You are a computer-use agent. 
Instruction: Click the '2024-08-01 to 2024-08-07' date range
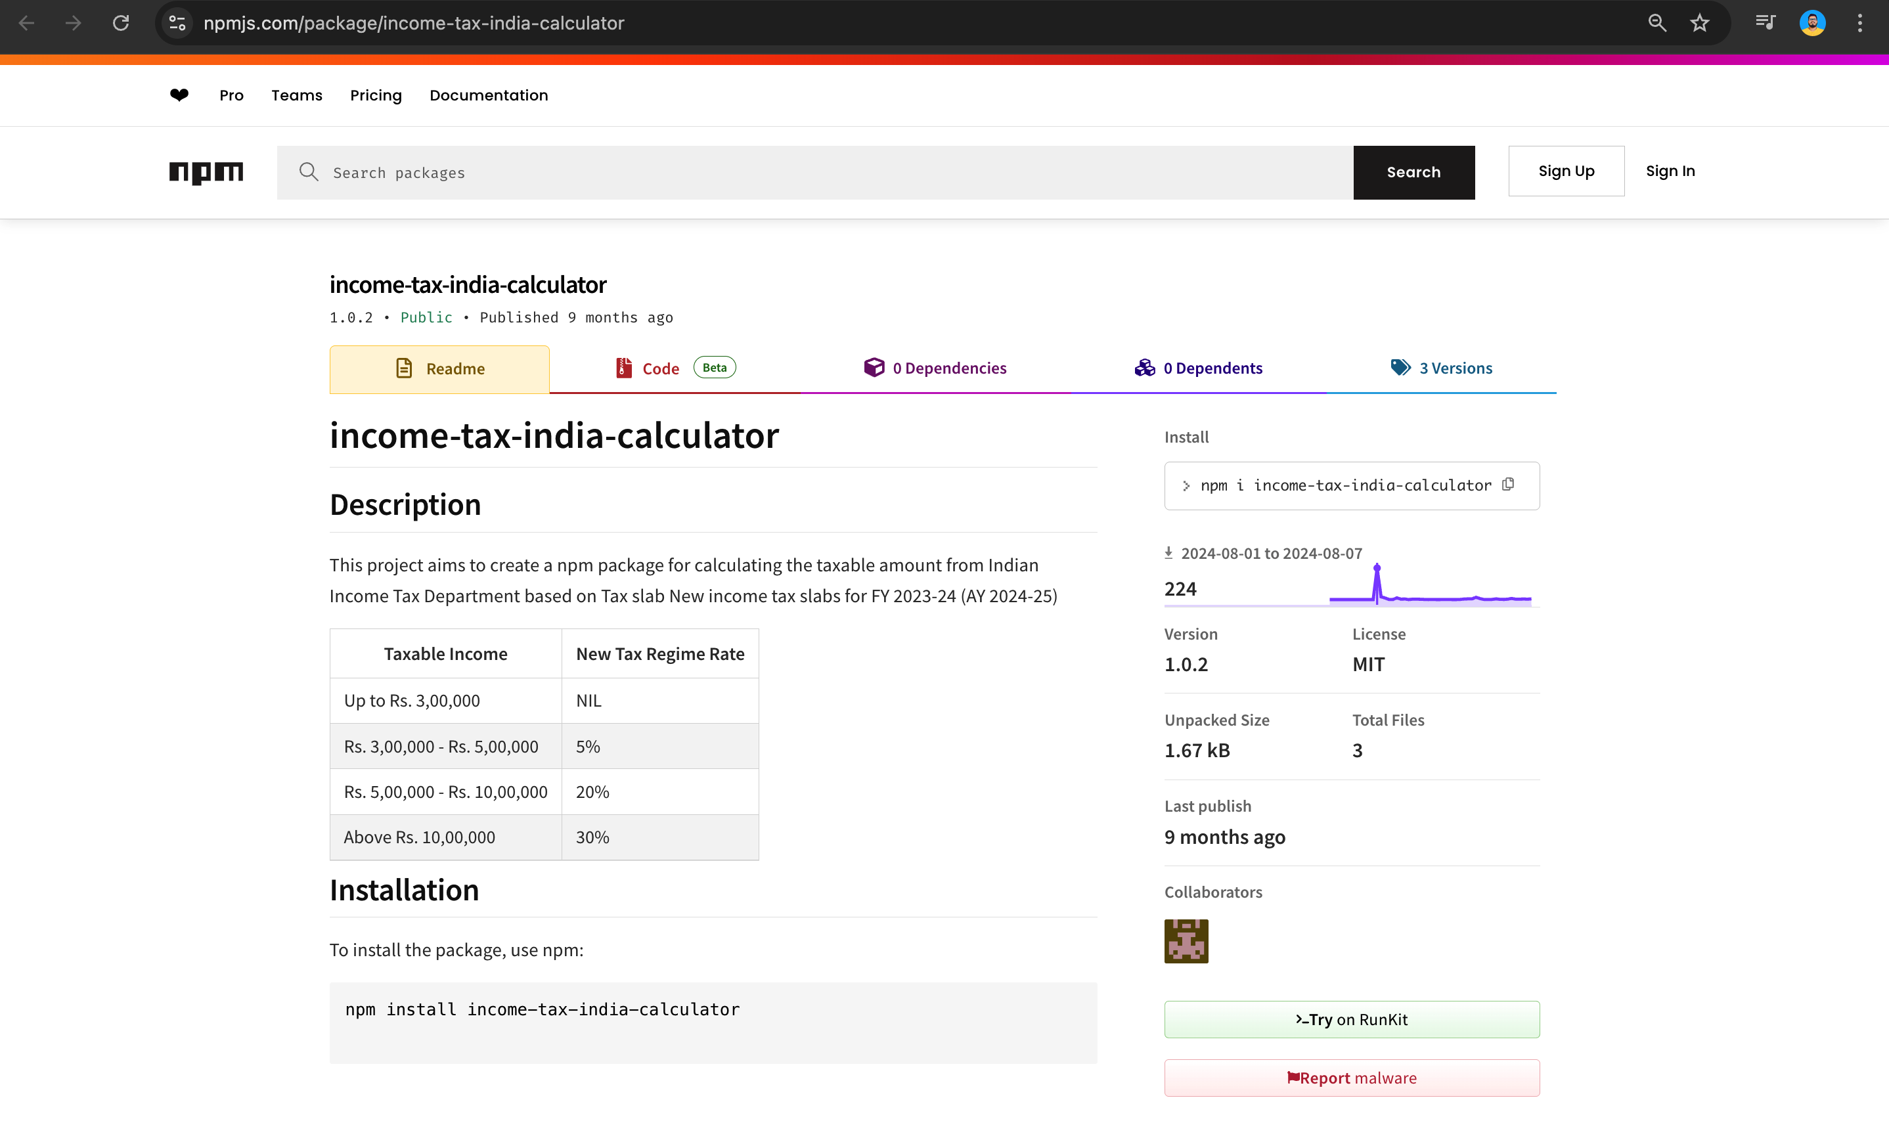[1271, 553]
